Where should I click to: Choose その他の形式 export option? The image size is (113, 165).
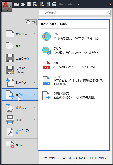74,95
